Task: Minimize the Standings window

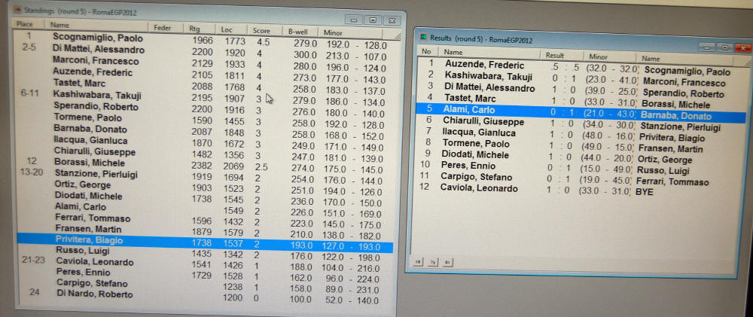Action: pos(355,20)
